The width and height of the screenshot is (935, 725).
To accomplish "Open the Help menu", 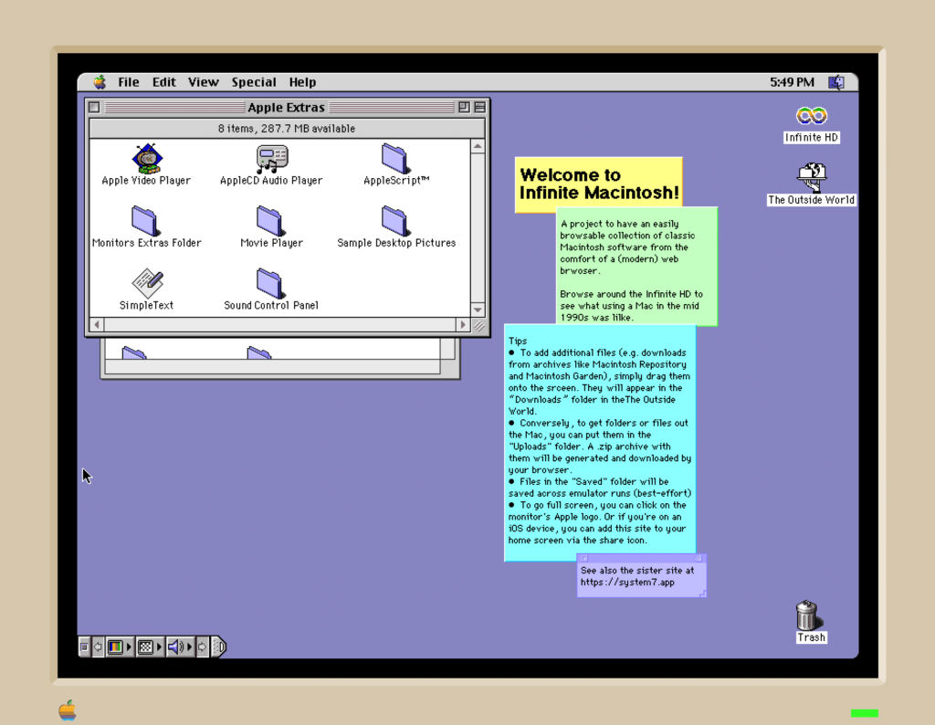I will point(302,82).
